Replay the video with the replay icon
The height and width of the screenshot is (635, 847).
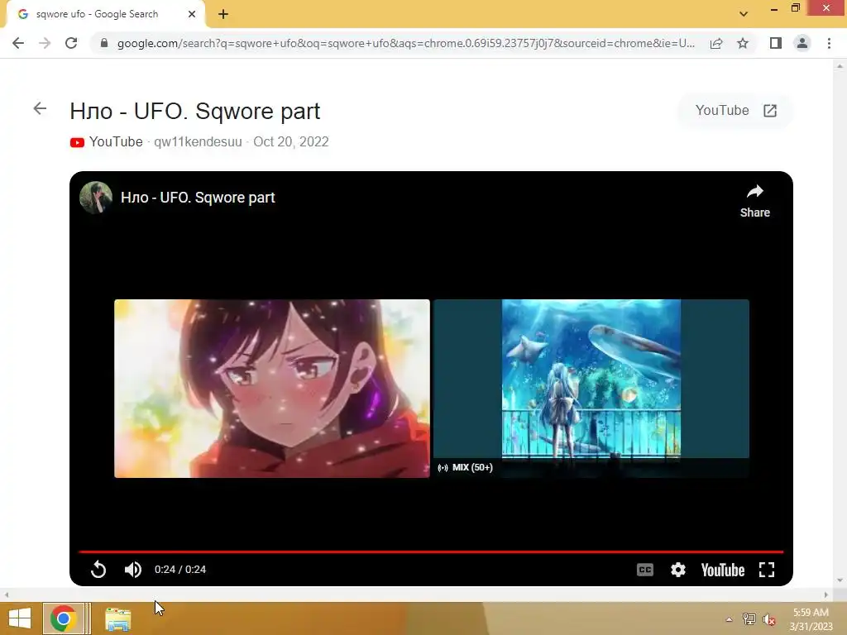98,569
